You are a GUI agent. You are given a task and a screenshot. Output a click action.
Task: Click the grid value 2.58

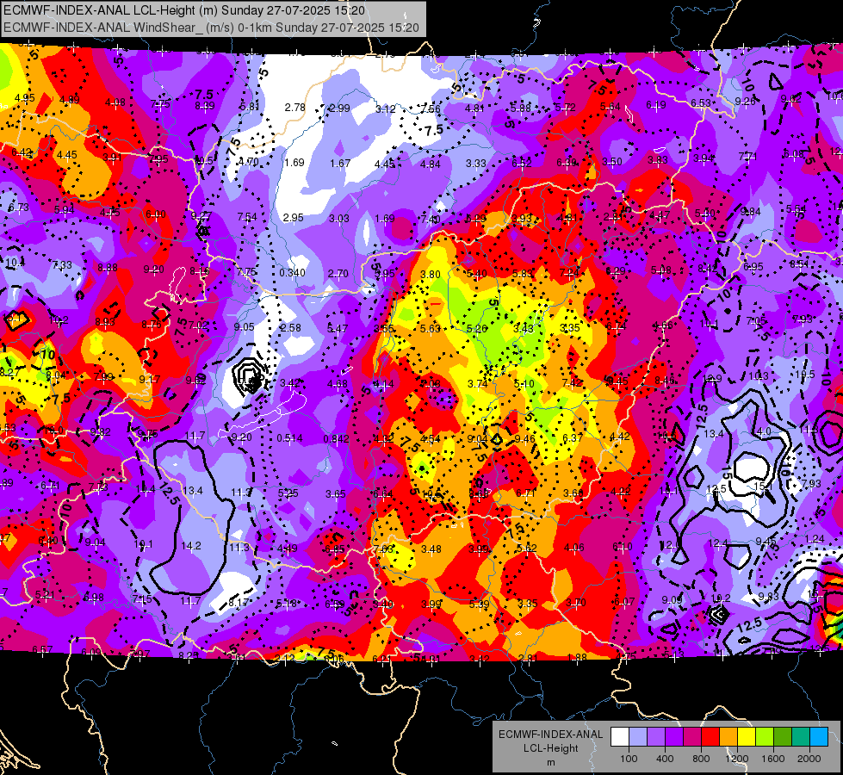click(291, 328)
